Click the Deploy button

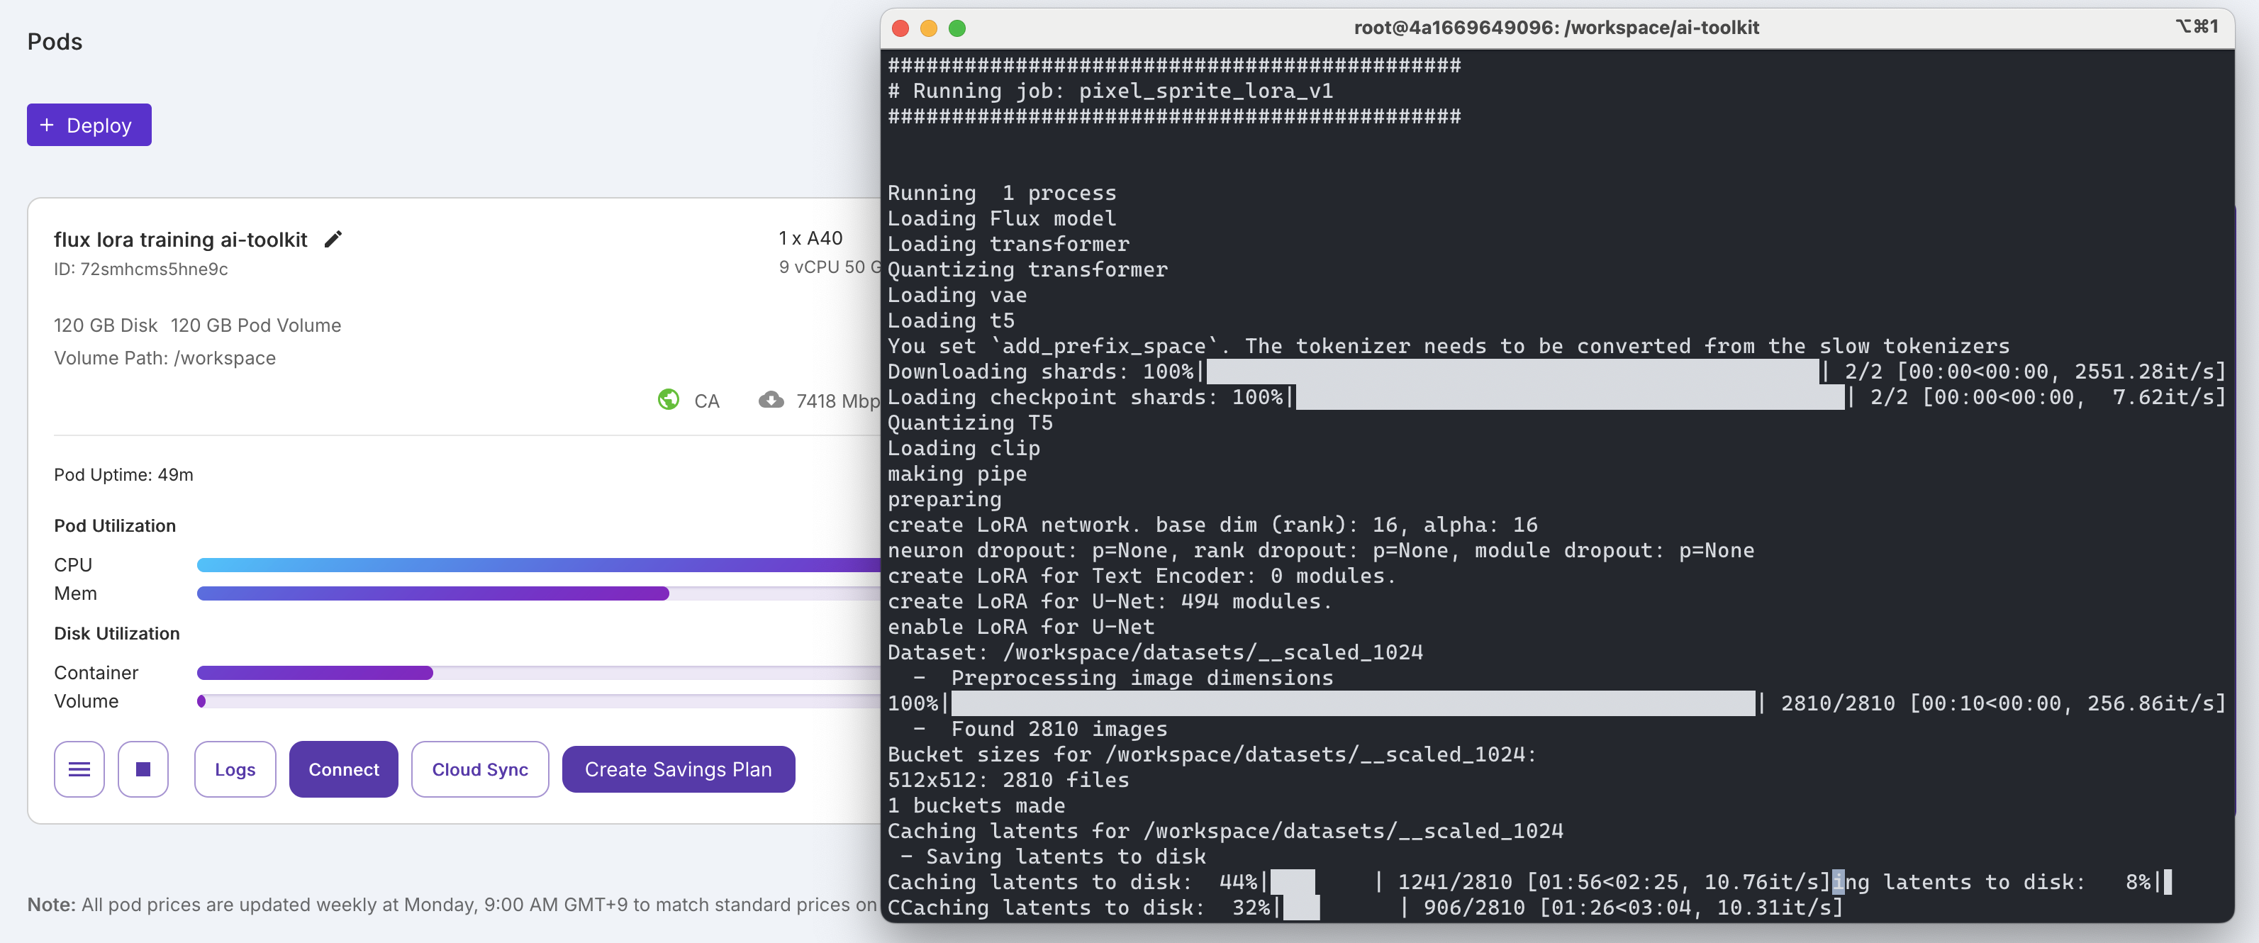pos(89,125)
